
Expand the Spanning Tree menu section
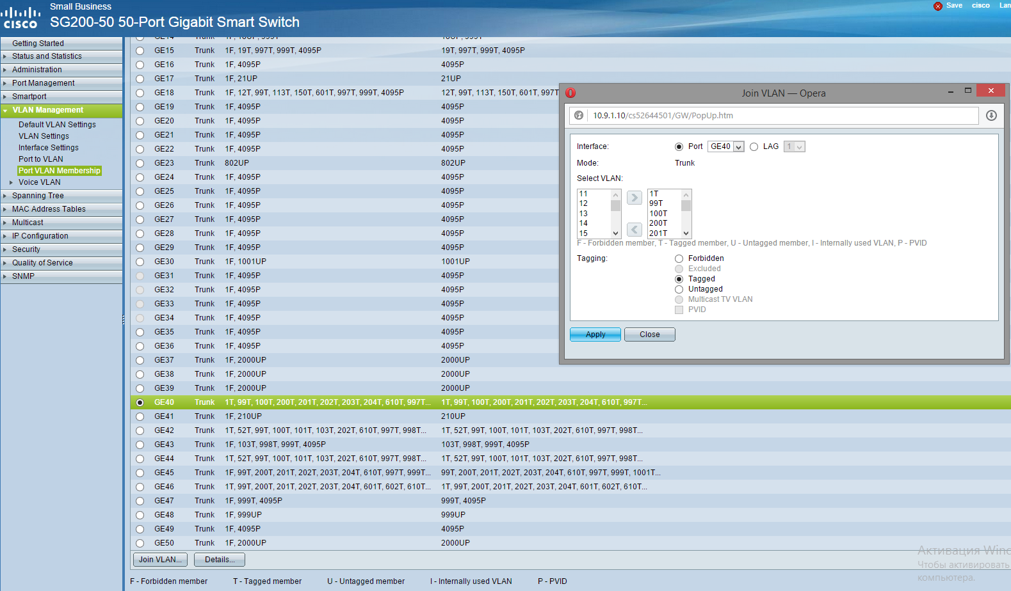tap(38, 196)
